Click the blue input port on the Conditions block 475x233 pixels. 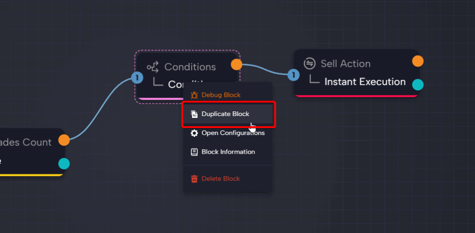pos(137,78)
